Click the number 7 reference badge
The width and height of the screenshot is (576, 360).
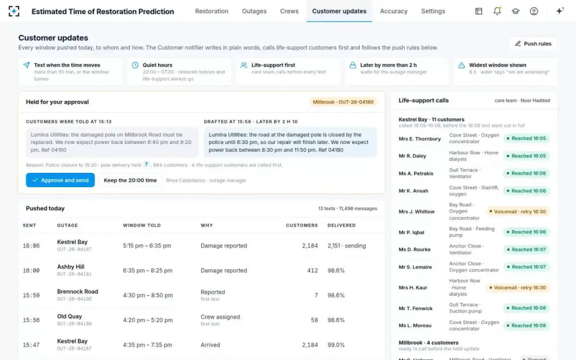click(146, 165)
